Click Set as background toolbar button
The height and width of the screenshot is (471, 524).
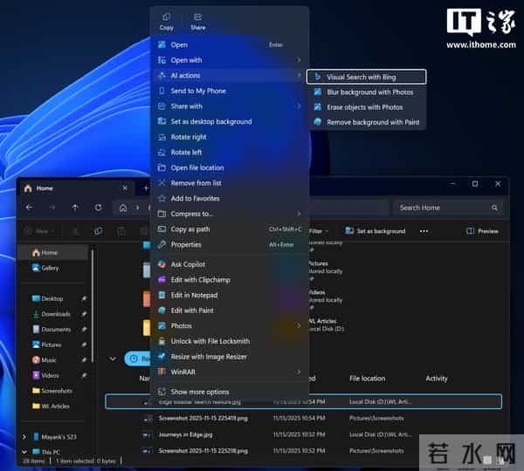click(x=375, y=231)
